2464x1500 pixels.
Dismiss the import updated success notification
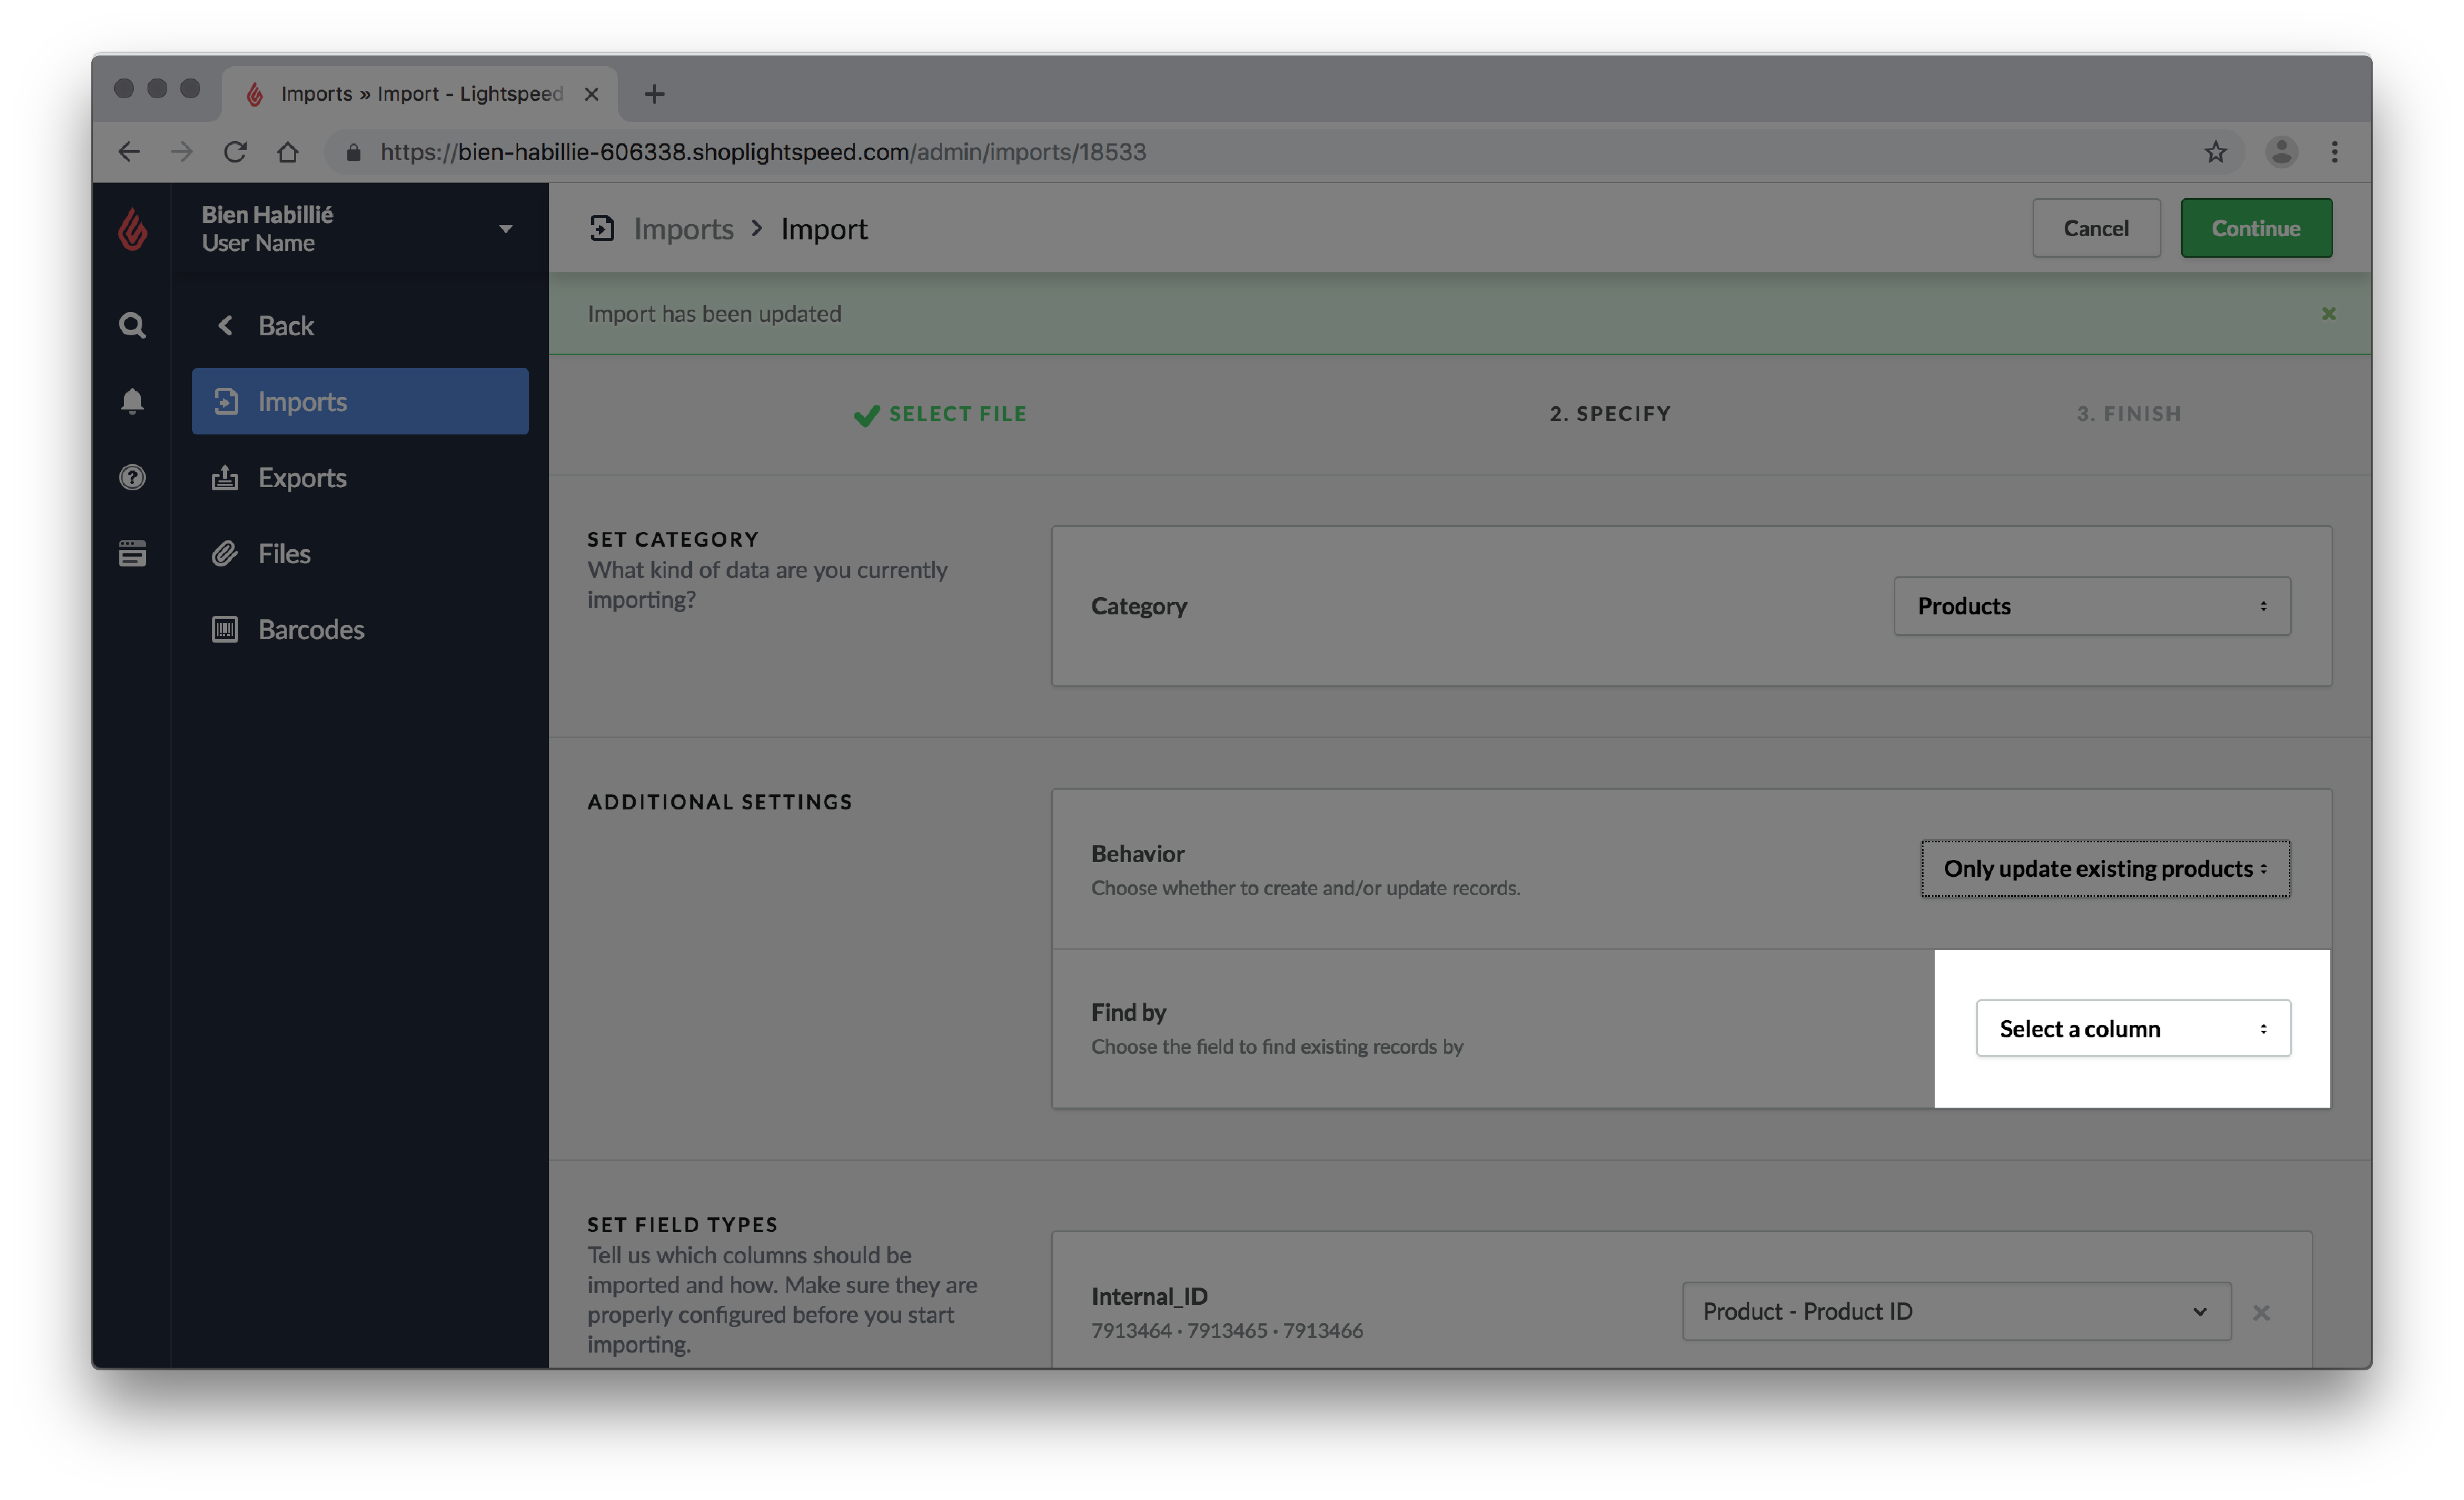pyautogui.click(x=2328, y=313)
